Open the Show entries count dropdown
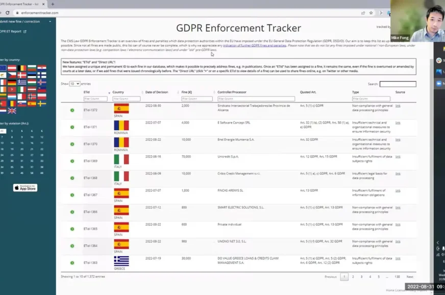This screenshot has width=445, height=295. click(75, 84)
